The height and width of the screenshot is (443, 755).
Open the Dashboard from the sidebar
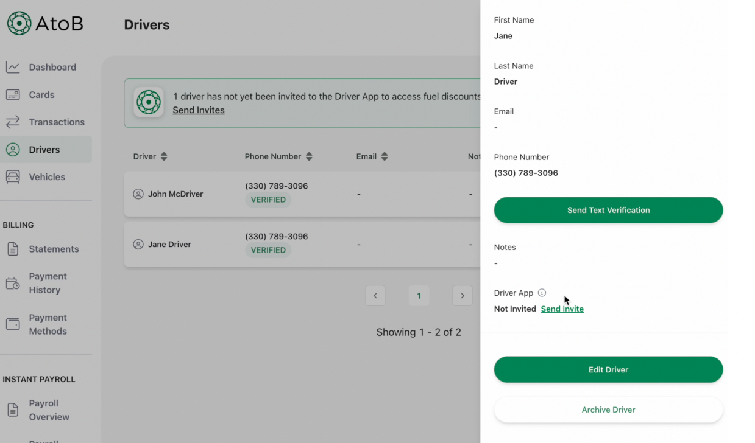coord(52,67)
